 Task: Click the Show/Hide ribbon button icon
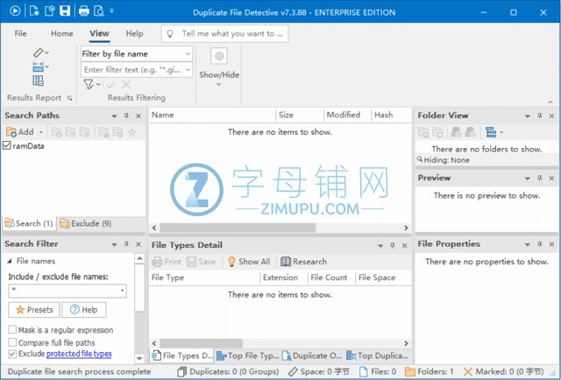click(219, 56)
